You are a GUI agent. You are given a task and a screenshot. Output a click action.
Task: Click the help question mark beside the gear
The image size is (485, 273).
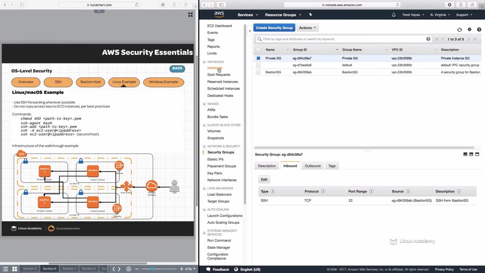click(479, 30)
